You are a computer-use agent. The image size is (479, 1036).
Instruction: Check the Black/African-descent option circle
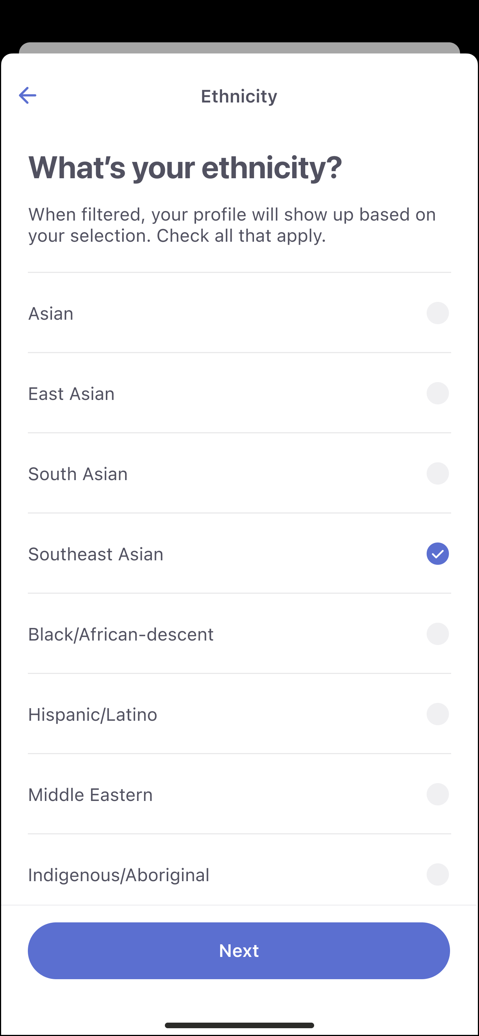(437, 634)
